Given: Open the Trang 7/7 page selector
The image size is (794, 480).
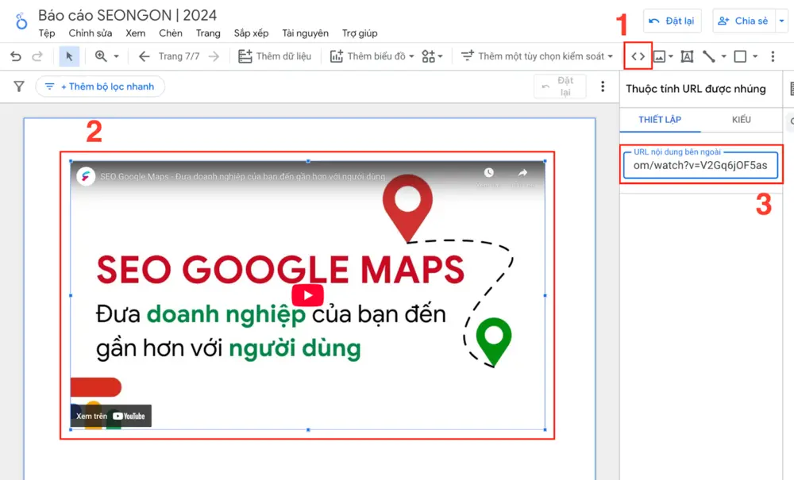Looking at the screenshot, I should coord(179,56).
